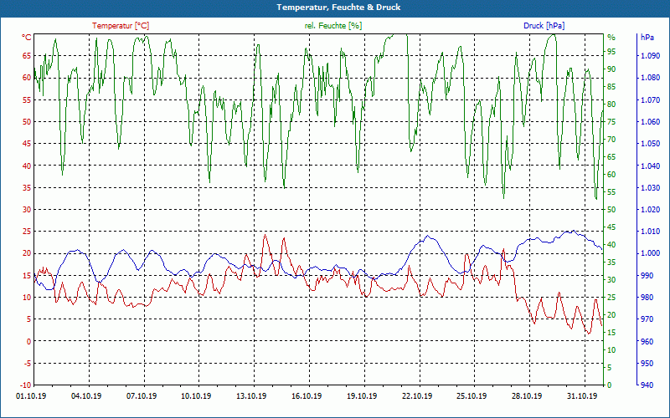Select the red 'Temperatur [°C]' legend label
The width and height of the screenshot is (670, 418).
121,26
